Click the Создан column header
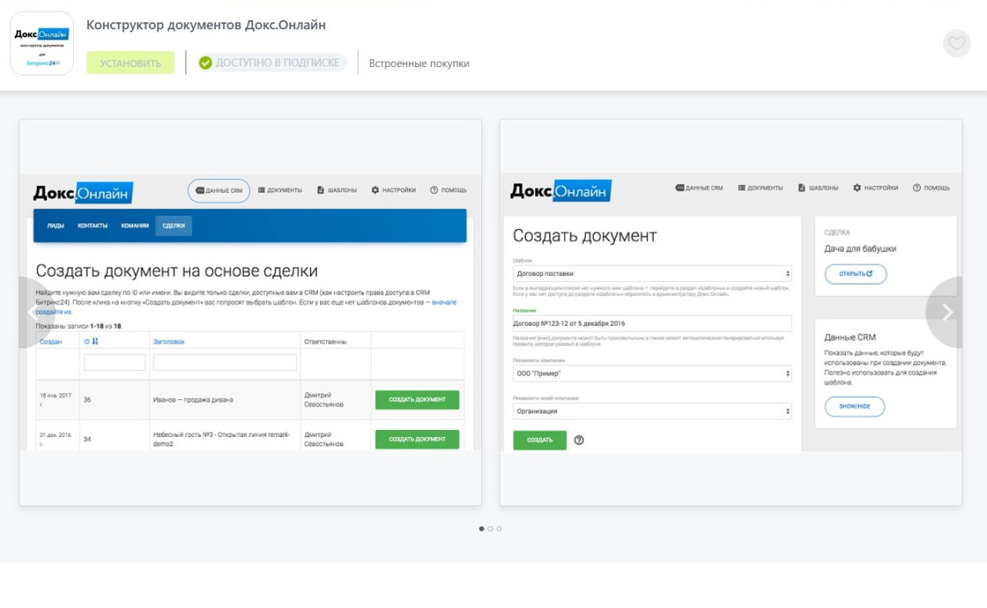The width and height of the screenshot is (987, 608). tap(51, 341)
